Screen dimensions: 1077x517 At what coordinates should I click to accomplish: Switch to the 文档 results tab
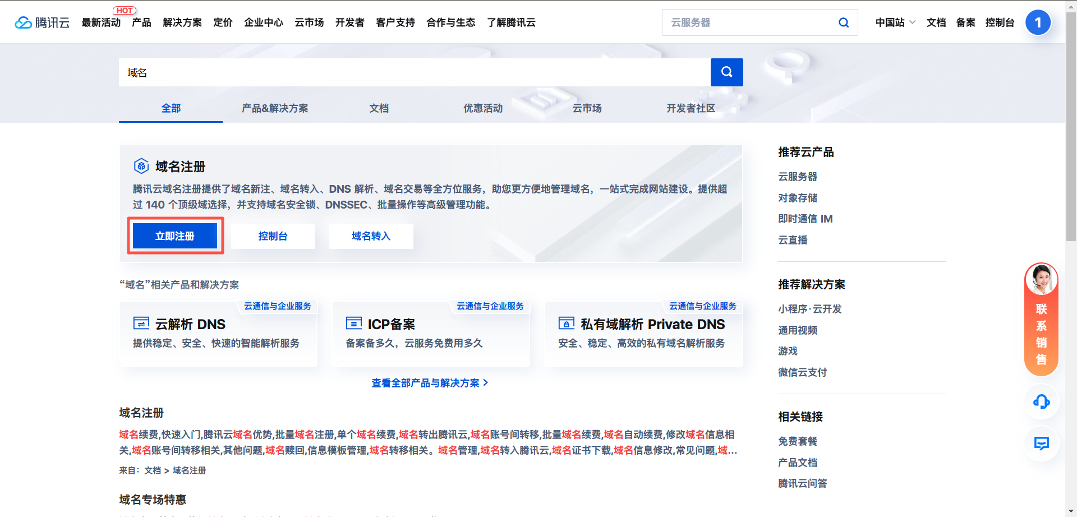379,108
